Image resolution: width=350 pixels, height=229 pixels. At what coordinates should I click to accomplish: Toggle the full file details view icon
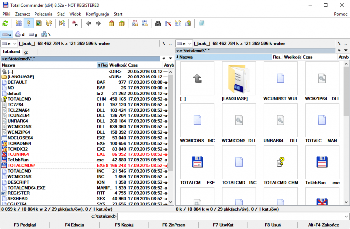(x=29, y=23)
